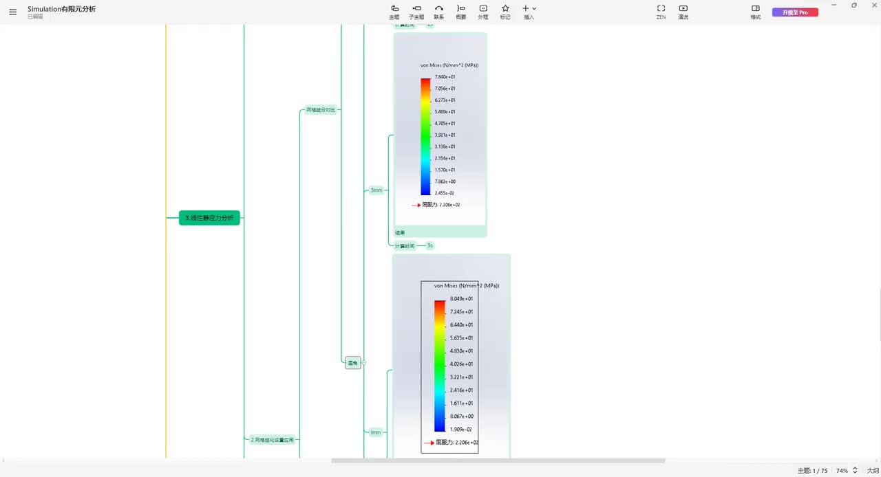Select the 3.线性静应力分析 topic node
Screen dimensions: 881x477
[x=209, y=218]
